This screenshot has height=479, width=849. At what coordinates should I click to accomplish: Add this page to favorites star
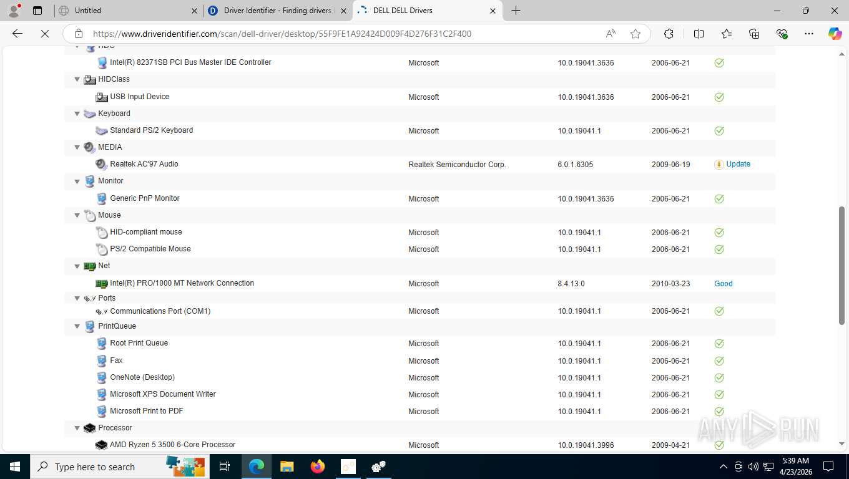[636, 34]
